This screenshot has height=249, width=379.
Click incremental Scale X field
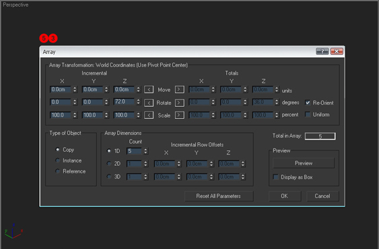[61, 115]
